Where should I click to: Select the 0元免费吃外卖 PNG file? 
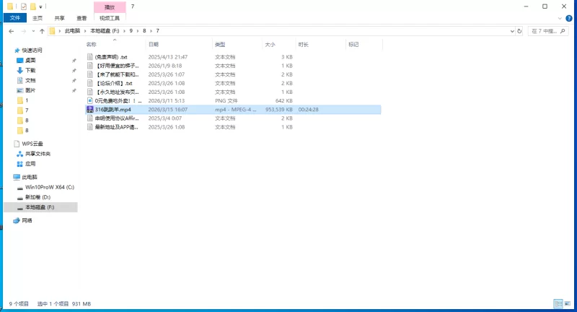(115, 100)
